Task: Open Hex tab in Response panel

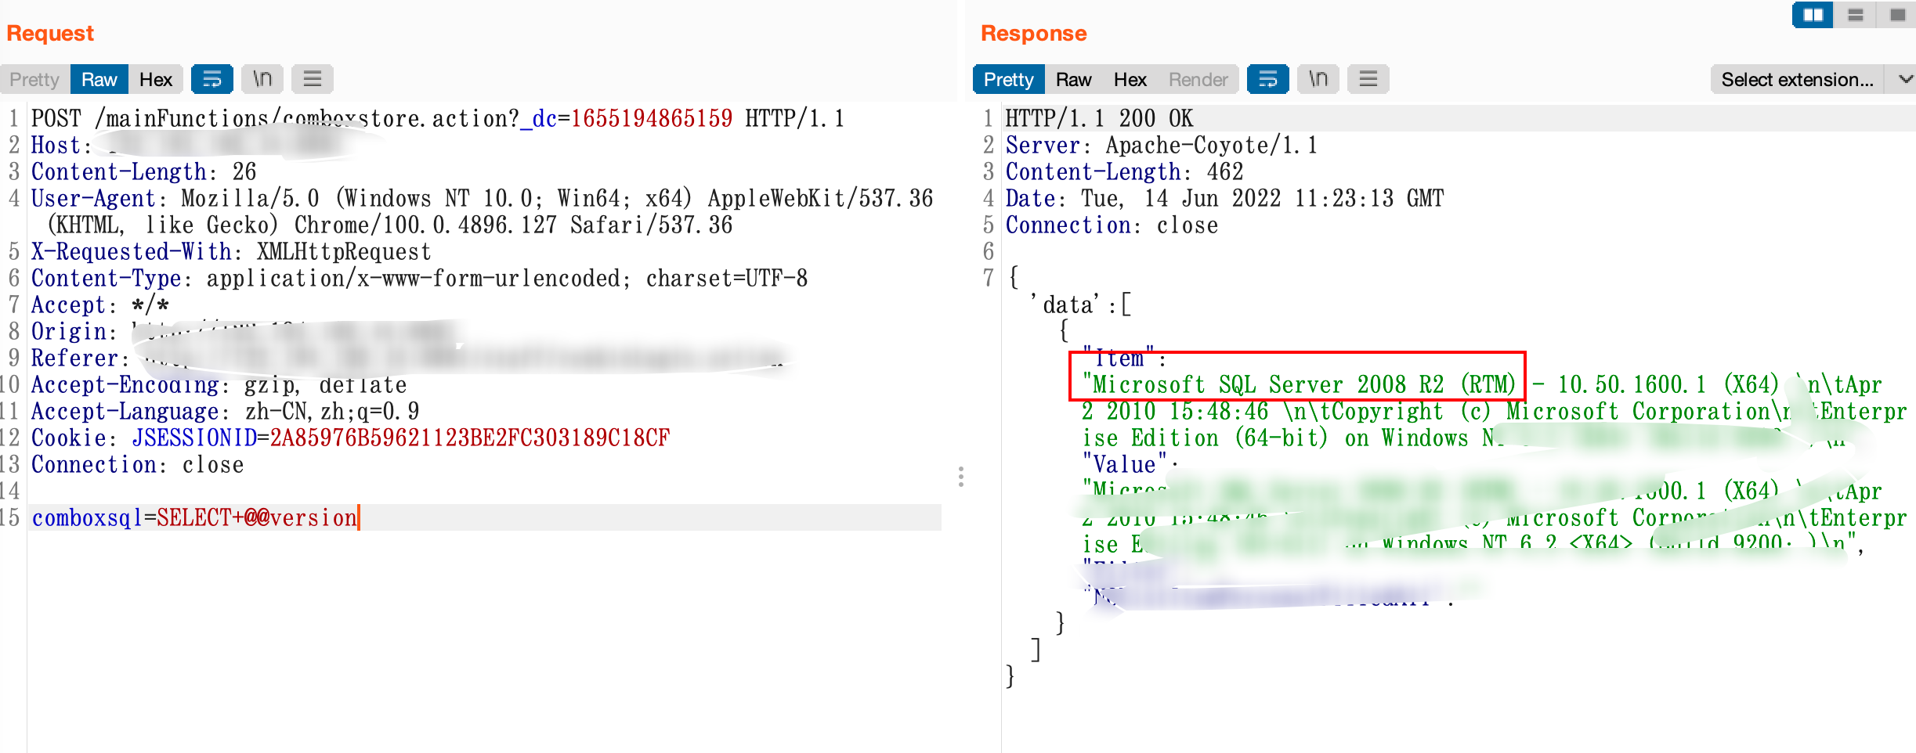Action: 1130,79
